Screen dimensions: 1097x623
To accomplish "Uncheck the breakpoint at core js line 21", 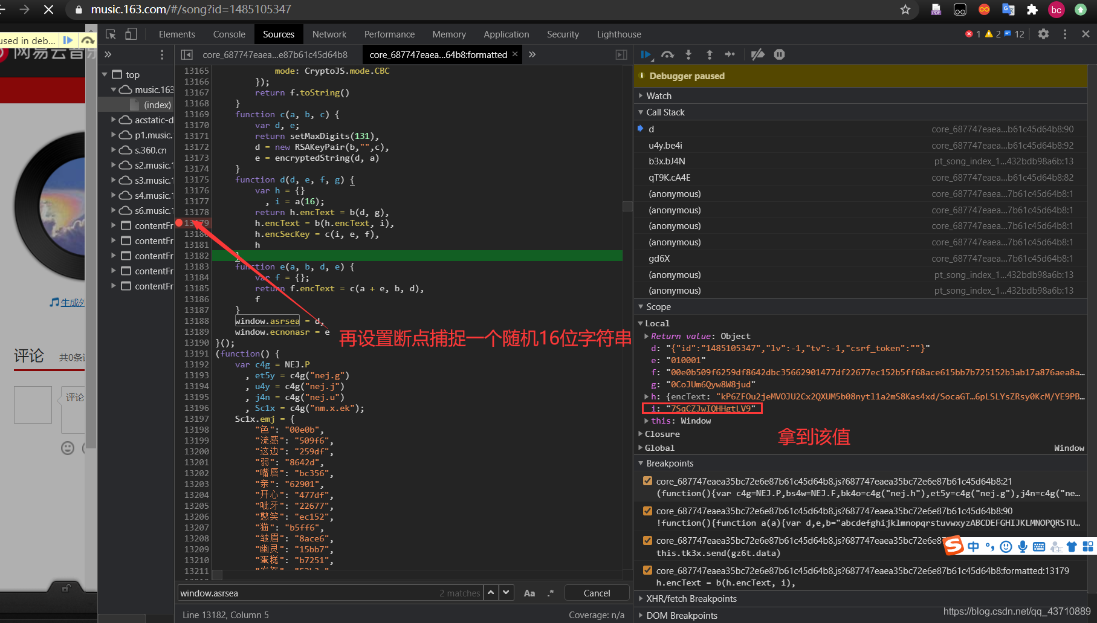I will (x=648, y=481).
